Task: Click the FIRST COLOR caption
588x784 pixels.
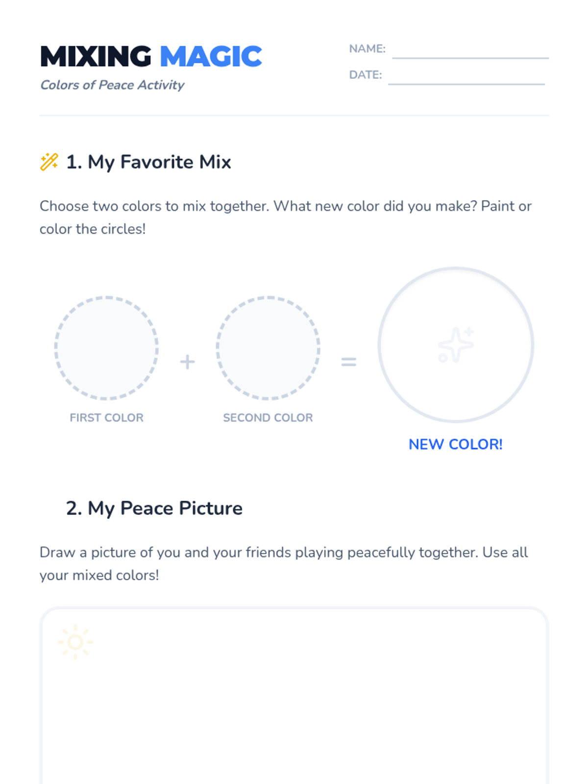Action: 106,418
